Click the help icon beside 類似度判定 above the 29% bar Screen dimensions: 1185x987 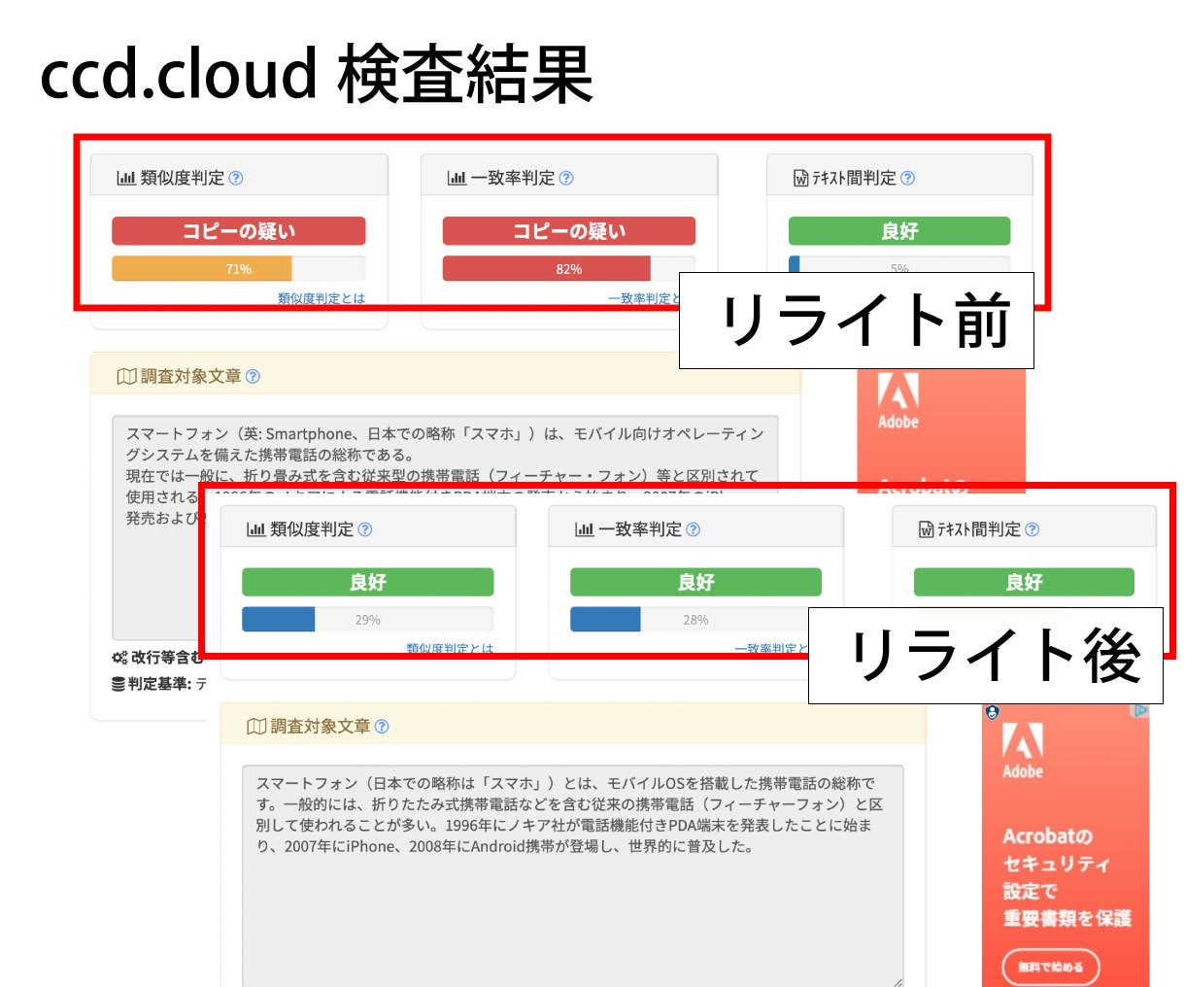pos(365,530)
